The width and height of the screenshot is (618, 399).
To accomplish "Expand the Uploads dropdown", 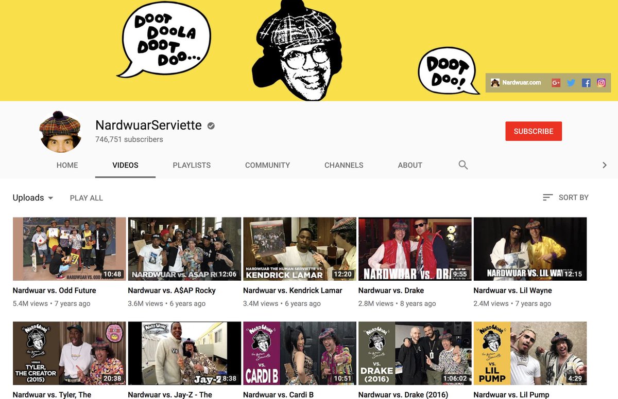I will click(x=33, y=198).
